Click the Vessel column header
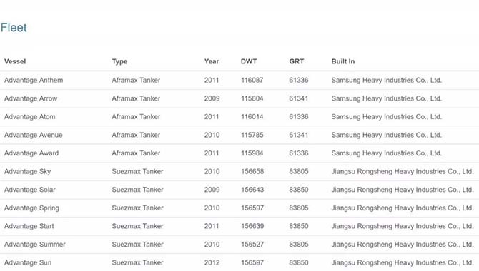This screenshot has height=271, width=479. (x=15, y=61)
